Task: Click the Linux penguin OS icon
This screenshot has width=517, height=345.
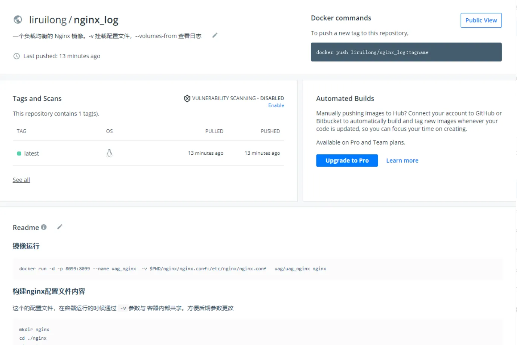Action: [x=109, y=153]
